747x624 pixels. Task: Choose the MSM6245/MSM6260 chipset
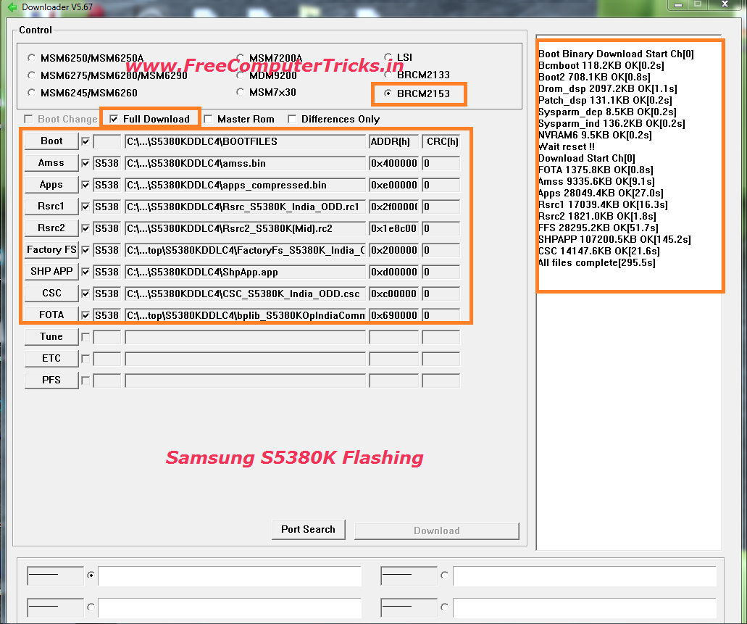point(31,93)
